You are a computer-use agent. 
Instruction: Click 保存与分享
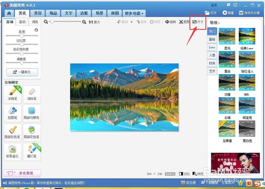pos(249,13)
